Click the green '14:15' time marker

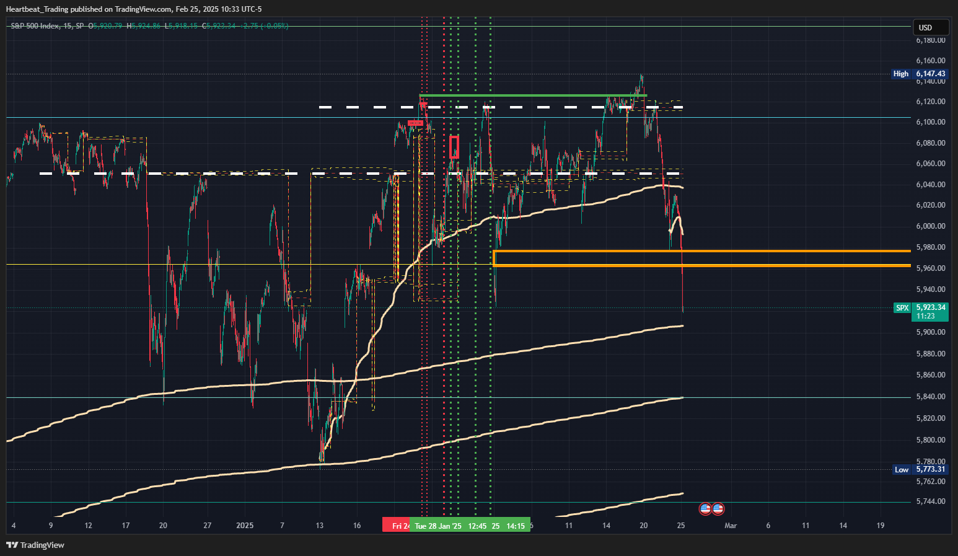coord(516,526)
